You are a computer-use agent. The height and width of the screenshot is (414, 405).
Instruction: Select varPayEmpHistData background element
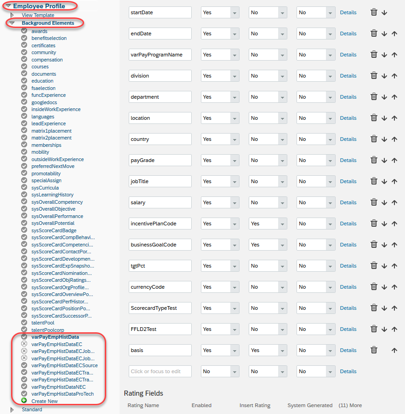[55, 337]
